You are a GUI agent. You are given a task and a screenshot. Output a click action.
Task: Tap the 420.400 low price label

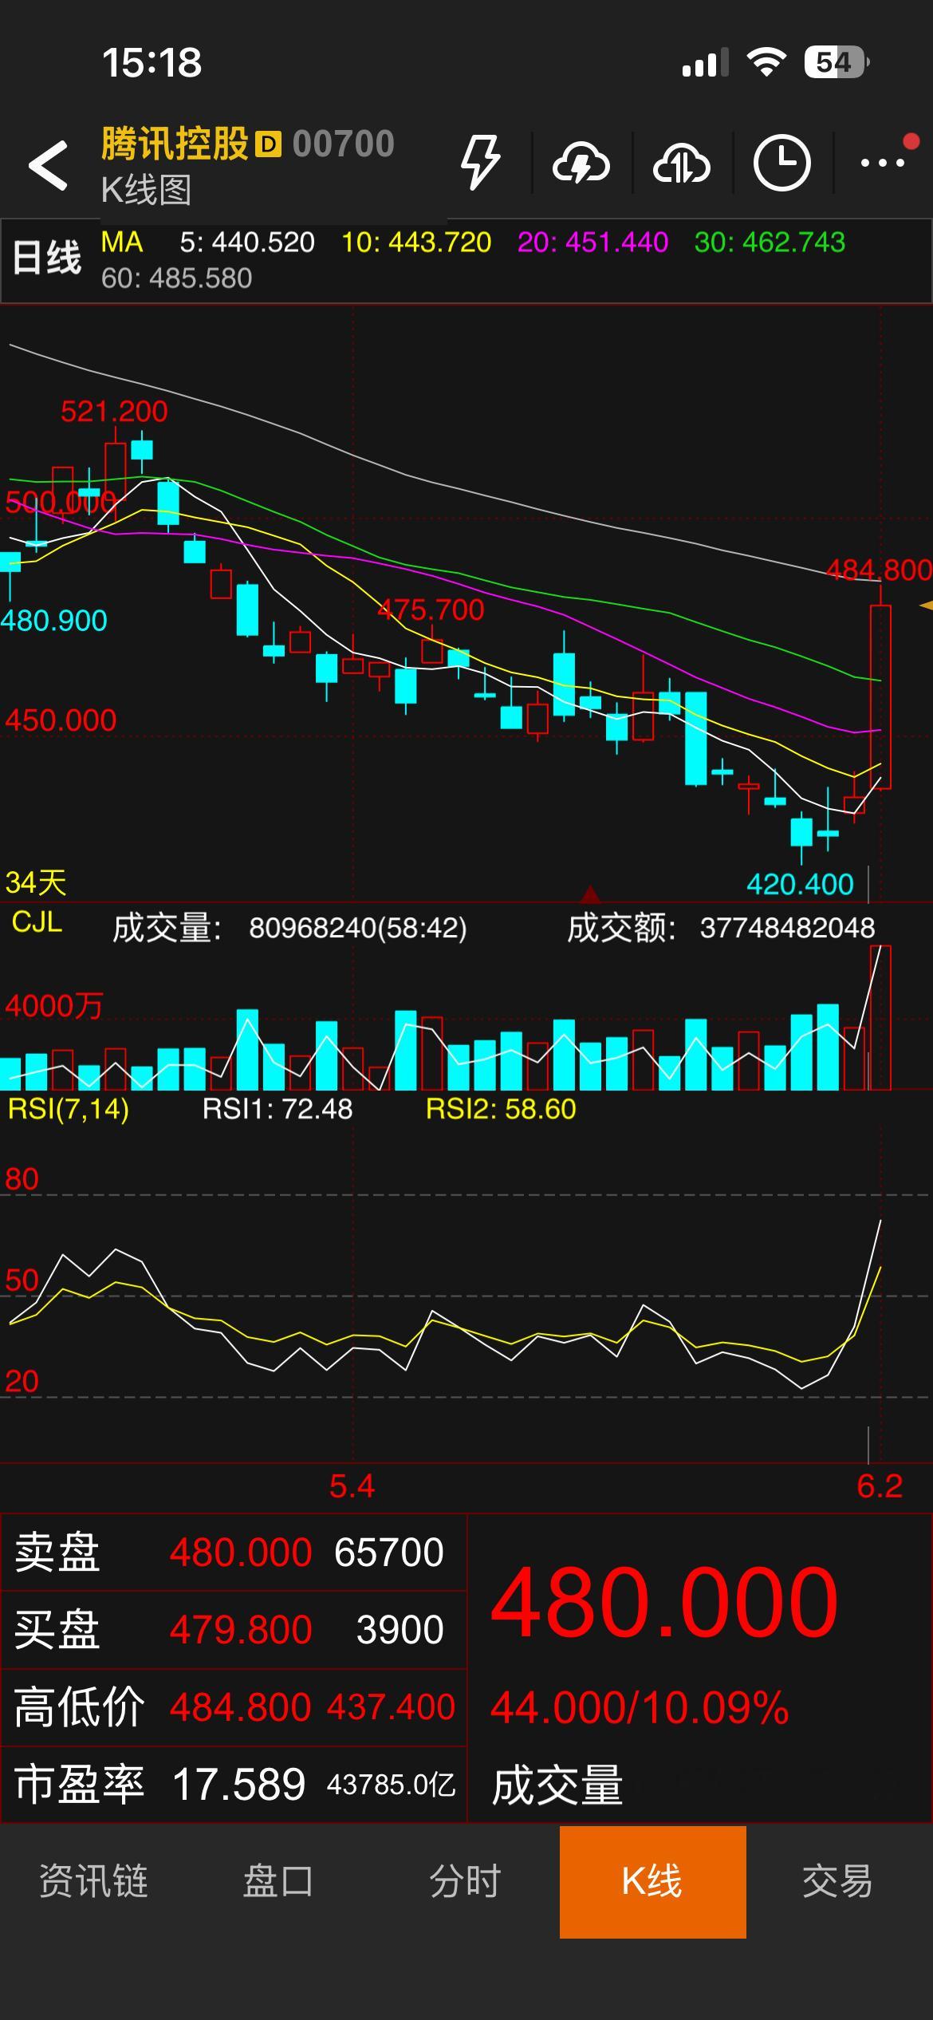(x=800, y=884)
